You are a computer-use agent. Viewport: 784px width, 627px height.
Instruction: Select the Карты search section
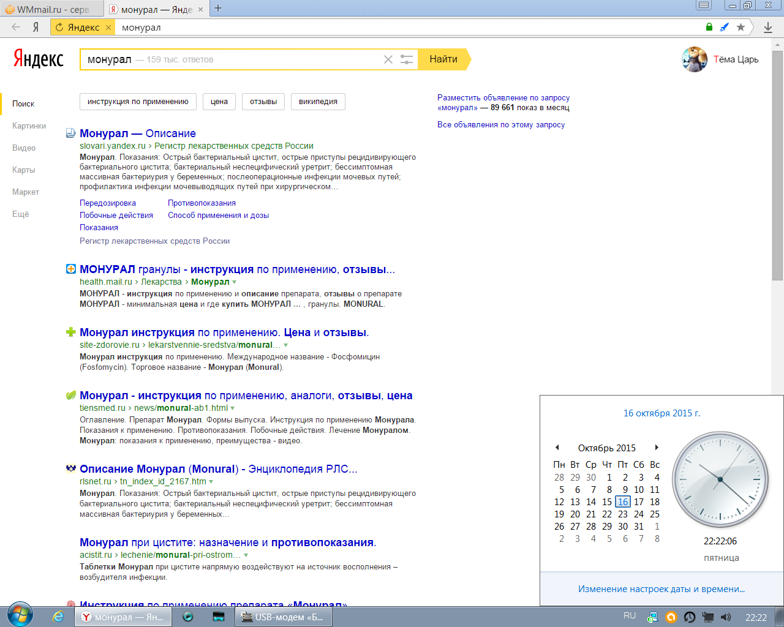click(x=23, y=170)
